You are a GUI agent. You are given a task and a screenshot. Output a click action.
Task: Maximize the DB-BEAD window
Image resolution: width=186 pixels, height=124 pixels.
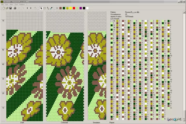click(x=181, y=2)
